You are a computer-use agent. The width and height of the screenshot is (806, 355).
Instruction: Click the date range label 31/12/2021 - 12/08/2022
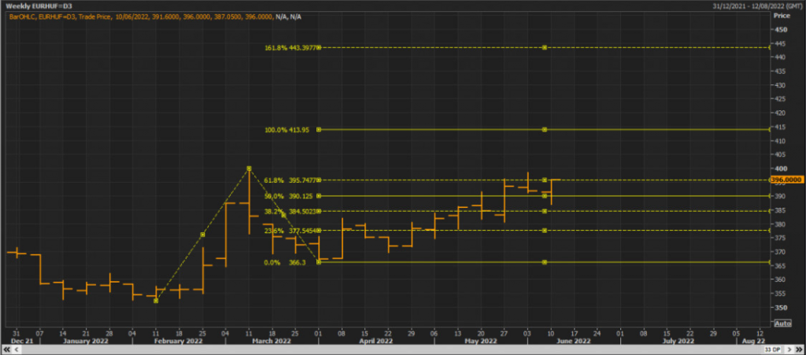[758, 6]
